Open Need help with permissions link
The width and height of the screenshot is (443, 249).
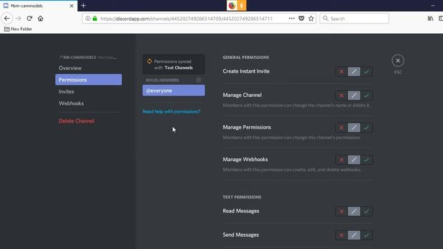(x=172, y=111)
